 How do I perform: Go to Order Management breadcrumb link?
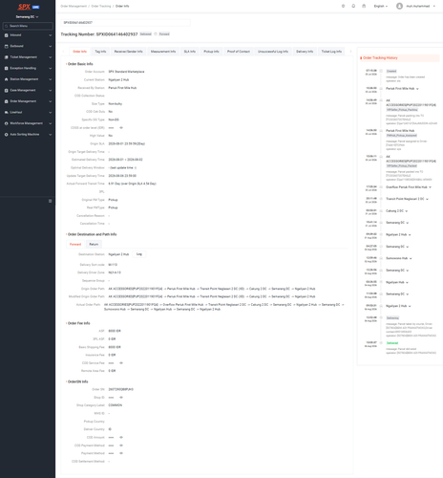coord(74,6)
